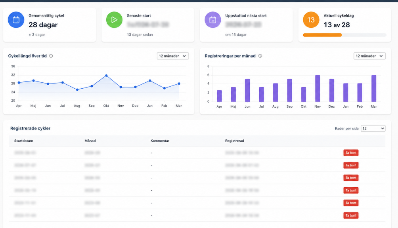
Task: Click the Okt peak point on the line chart
Action: [106, 76]
